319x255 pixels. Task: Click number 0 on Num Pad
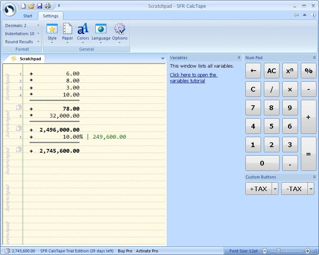point(262,163)
